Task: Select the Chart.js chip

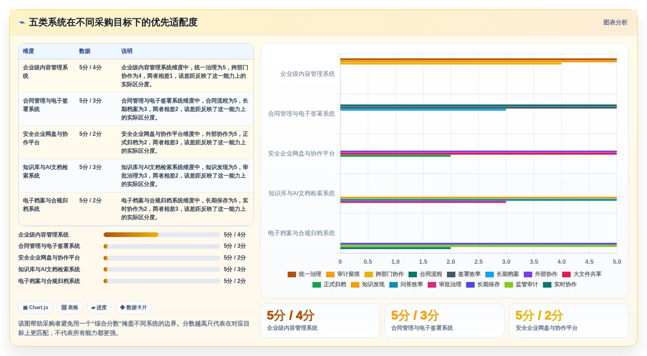Action: (x=36, y=307)
